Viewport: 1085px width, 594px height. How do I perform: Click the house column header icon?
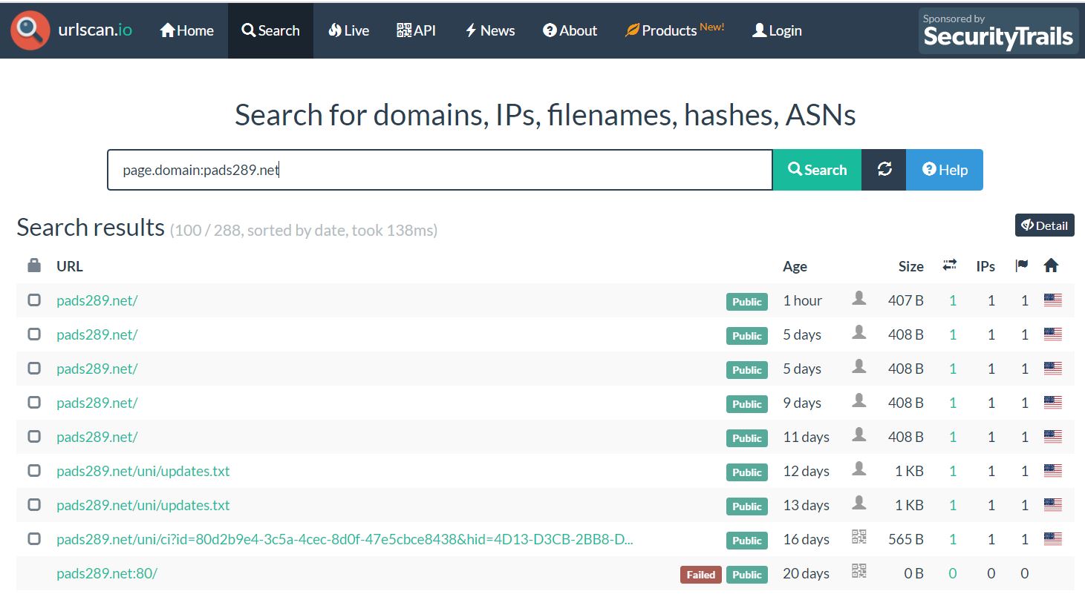1051,265
